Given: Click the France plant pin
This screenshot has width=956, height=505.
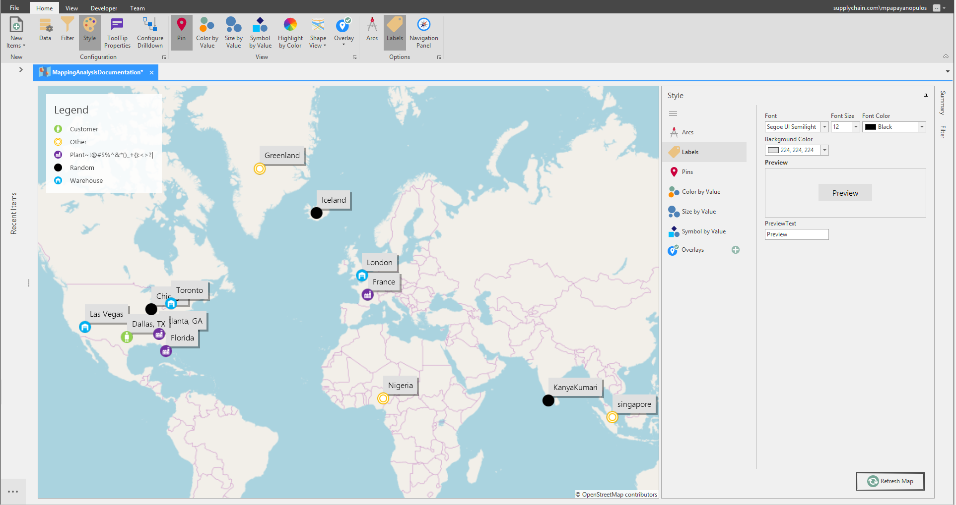Looking at the screenshot, I should pyautogui.click(x=367, y=295).
